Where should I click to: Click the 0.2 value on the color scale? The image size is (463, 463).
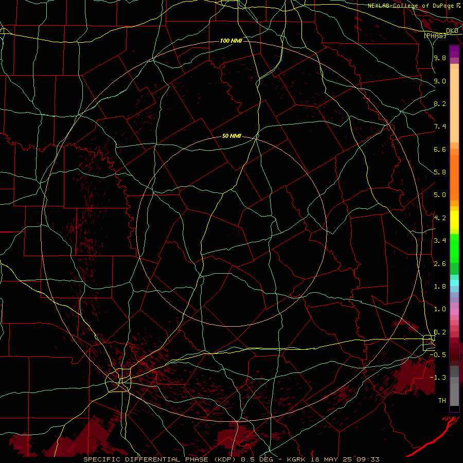(x=440, y=332)
